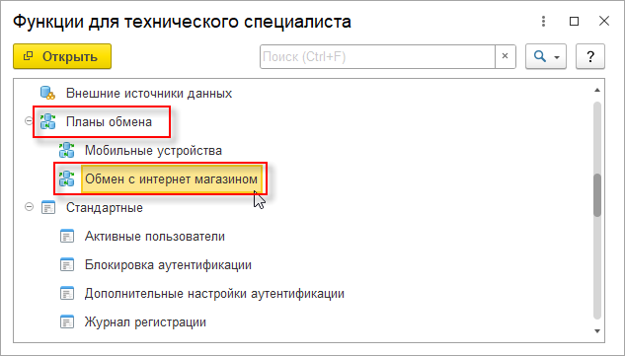Image resolution: width=625 pixels, height=356 pixels.
Task: Click the Обмен с интернет магазином icon
Action: (x=66, y=179)
